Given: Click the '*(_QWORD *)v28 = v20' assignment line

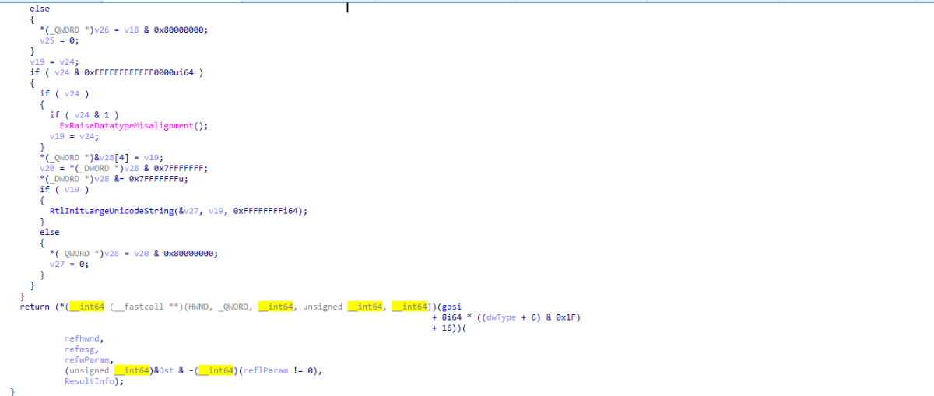Looking at the screenshot, I should tap(134, 253).
